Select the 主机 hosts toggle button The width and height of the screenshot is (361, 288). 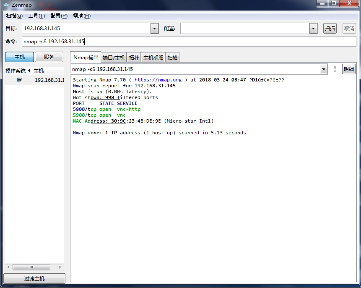tap(20, 57)
